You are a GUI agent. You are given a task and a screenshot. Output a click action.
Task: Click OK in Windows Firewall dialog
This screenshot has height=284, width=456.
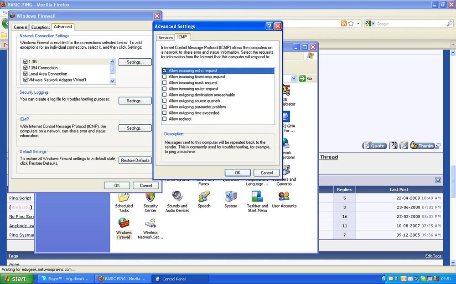(x=117, y=185)
